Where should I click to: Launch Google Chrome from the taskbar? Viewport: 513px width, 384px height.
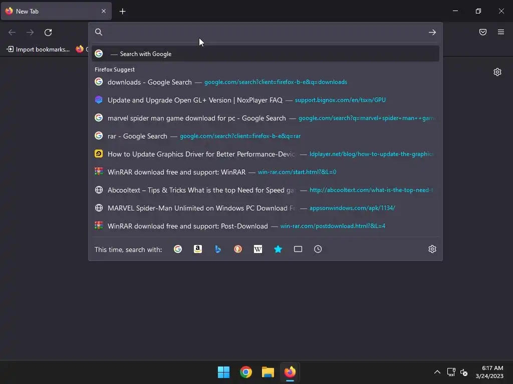point(245,372)
